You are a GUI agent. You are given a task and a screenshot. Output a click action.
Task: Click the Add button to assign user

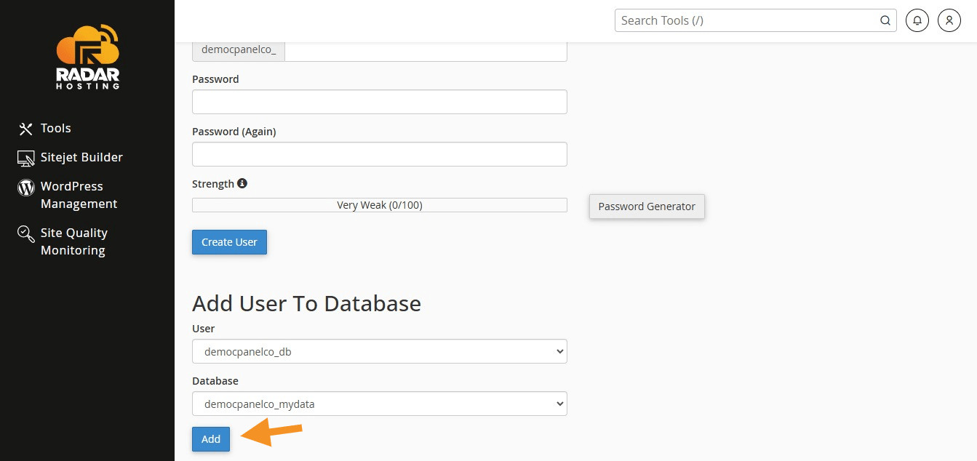click(x=211, y=439)
